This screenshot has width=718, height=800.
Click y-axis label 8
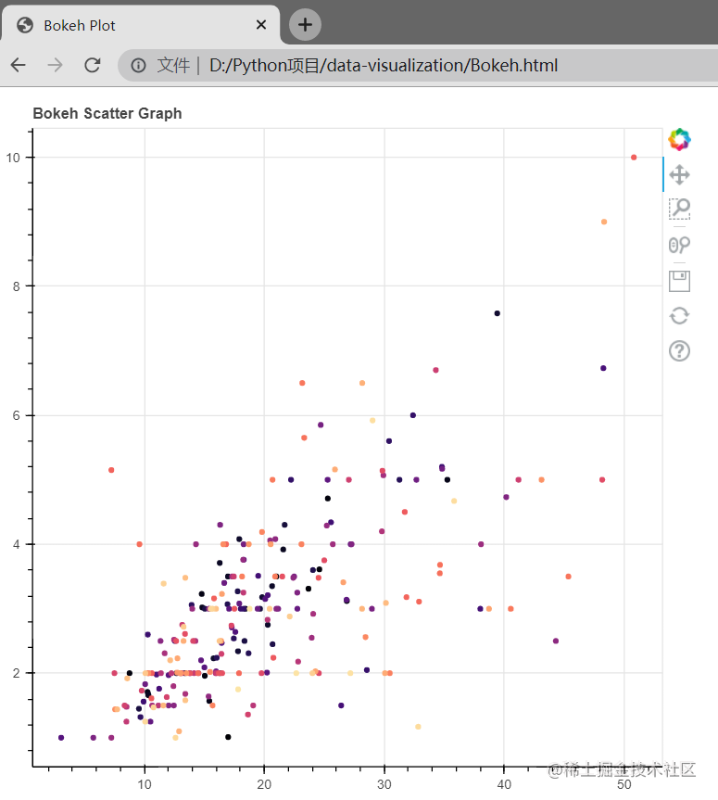click(x=17, y=286)
